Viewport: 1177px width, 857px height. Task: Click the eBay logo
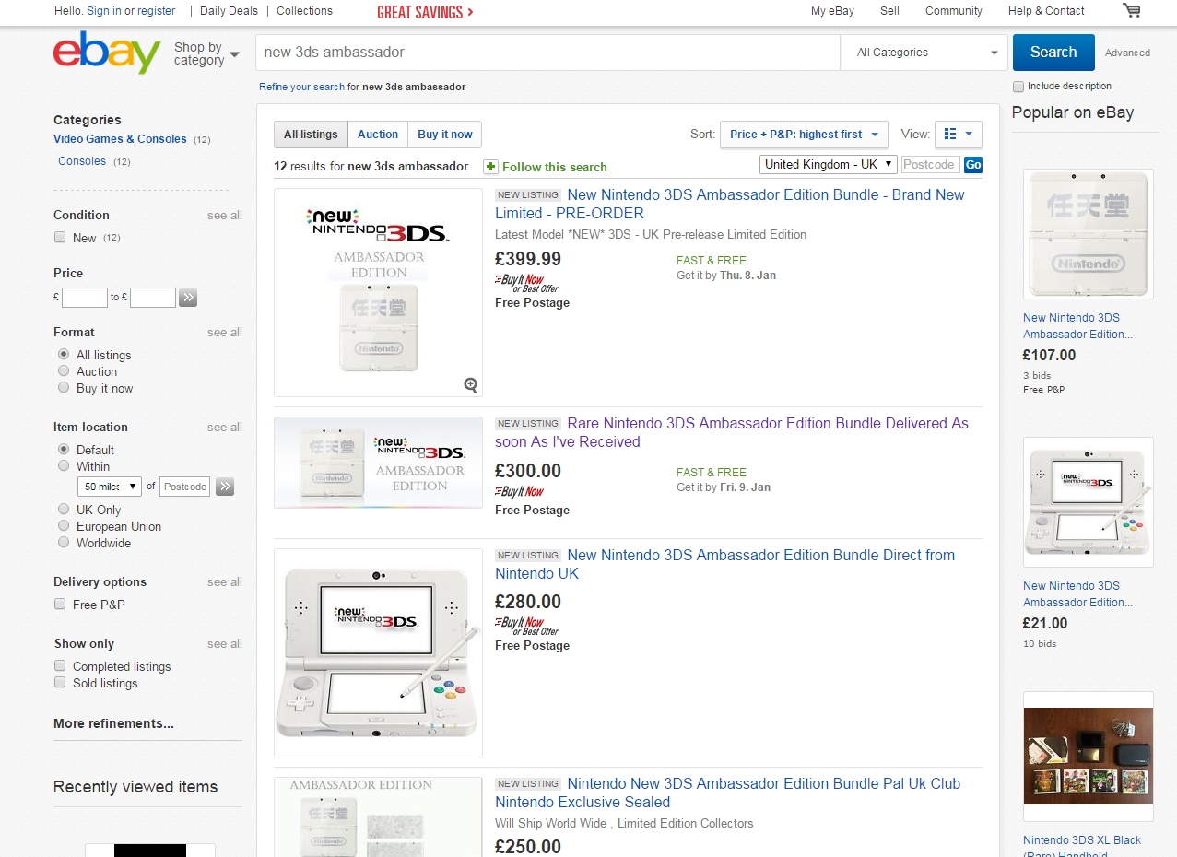point(107,53)
